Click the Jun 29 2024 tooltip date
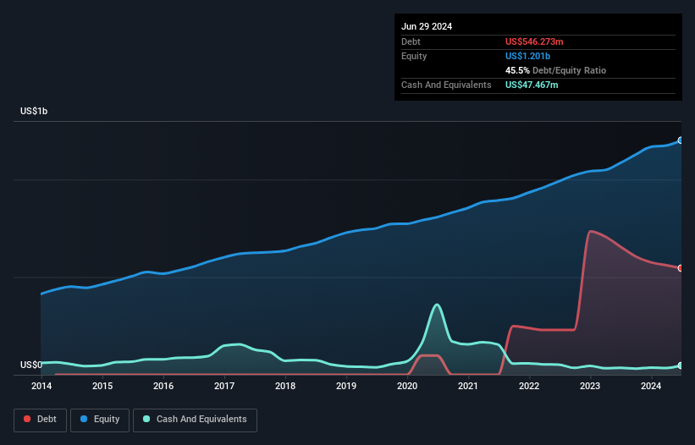695x445 pixels. point(427,26)
